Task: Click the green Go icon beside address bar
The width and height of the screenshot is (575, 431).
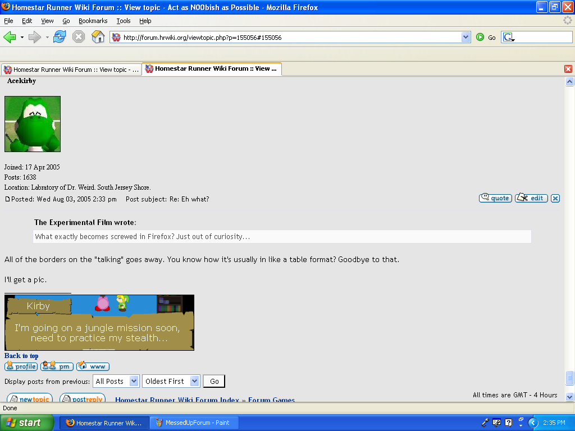Action: pyautogui.click(x=481, y=37)
